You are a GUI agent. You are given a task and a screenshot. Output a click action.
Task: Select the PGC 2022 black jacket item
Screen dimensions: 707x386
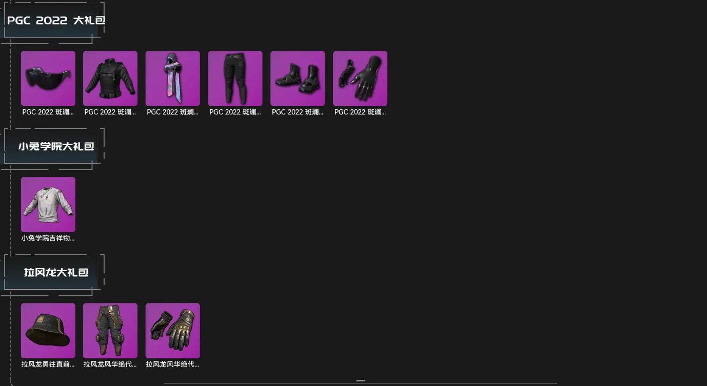[110, 78]
